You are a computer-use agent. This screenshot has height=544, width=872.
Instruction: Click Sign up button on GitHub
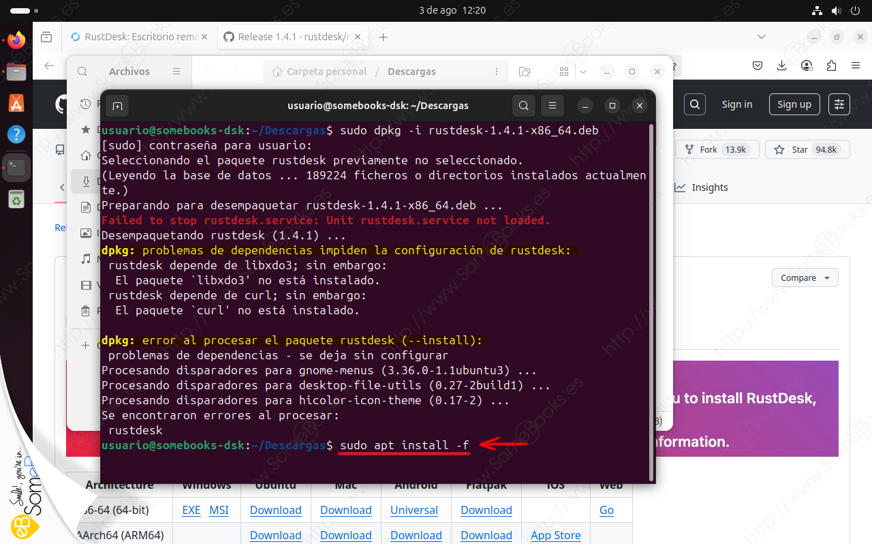point(794,104)
